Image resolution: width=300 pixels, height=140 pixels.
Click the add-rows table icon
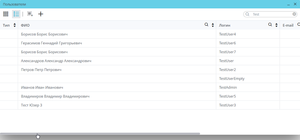point(30,14)
